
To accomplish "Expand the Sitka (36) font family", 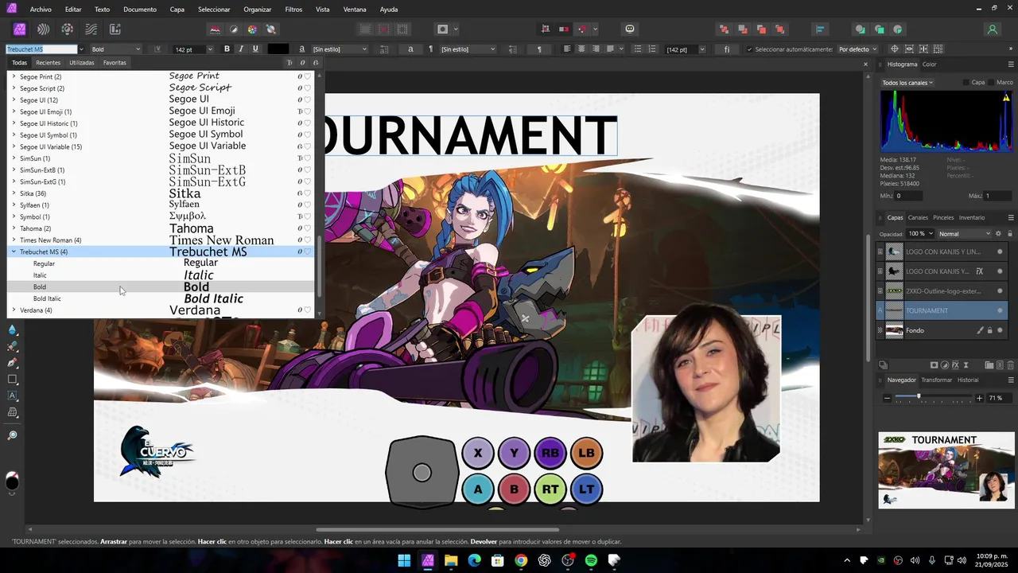I will [x=14, y=193].
